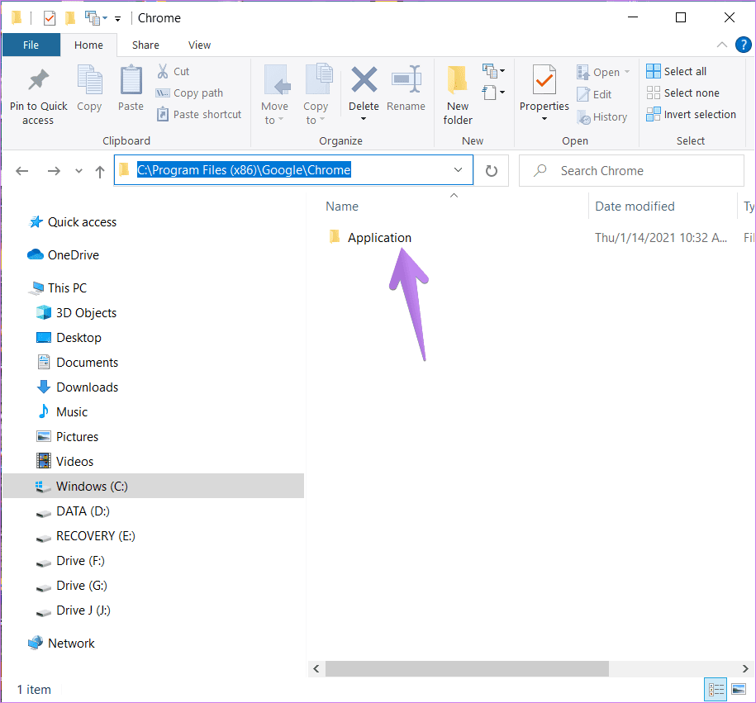Viewport: 756px width, 703px height.
Task: Open Recent locations chevron
Action: (78, 171)
